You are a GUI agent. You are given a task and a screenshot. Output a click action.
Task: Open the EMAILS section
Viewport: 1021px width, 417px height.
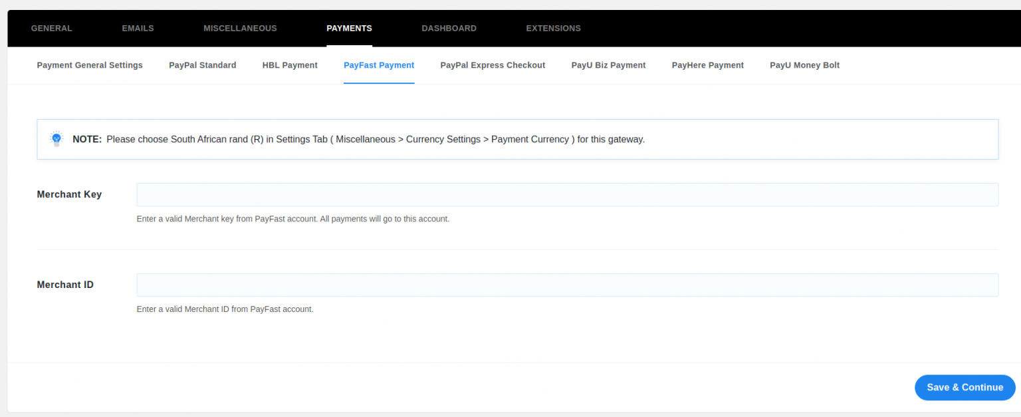pos(138,28)
